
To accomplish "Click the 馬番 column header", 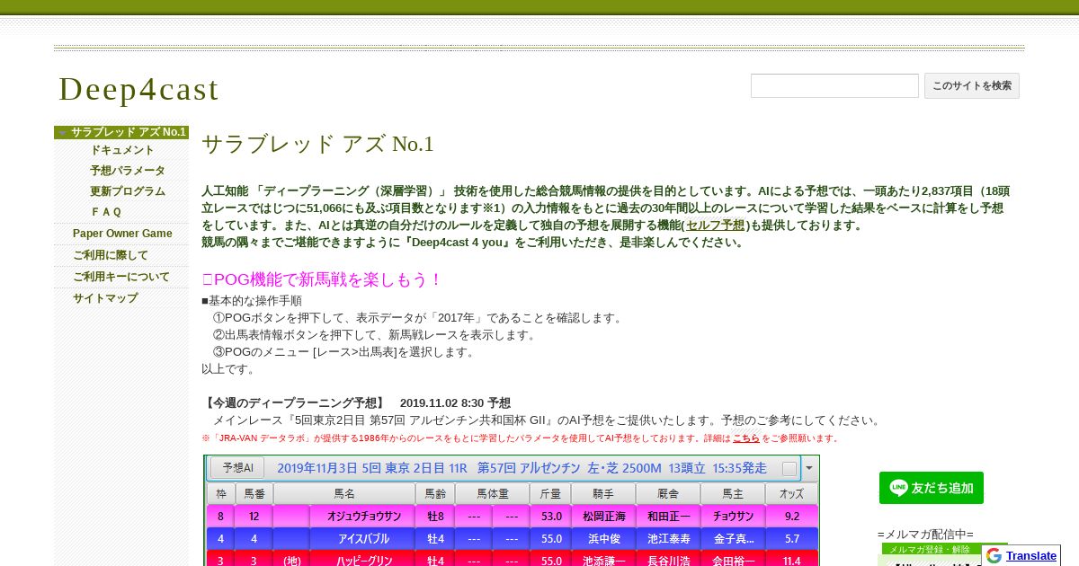I will tap(254, 493).
